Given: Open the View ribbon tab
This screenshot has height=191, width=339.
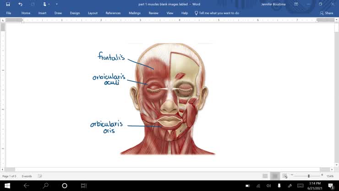Looking at the screenshot, I should coord(169,13).
